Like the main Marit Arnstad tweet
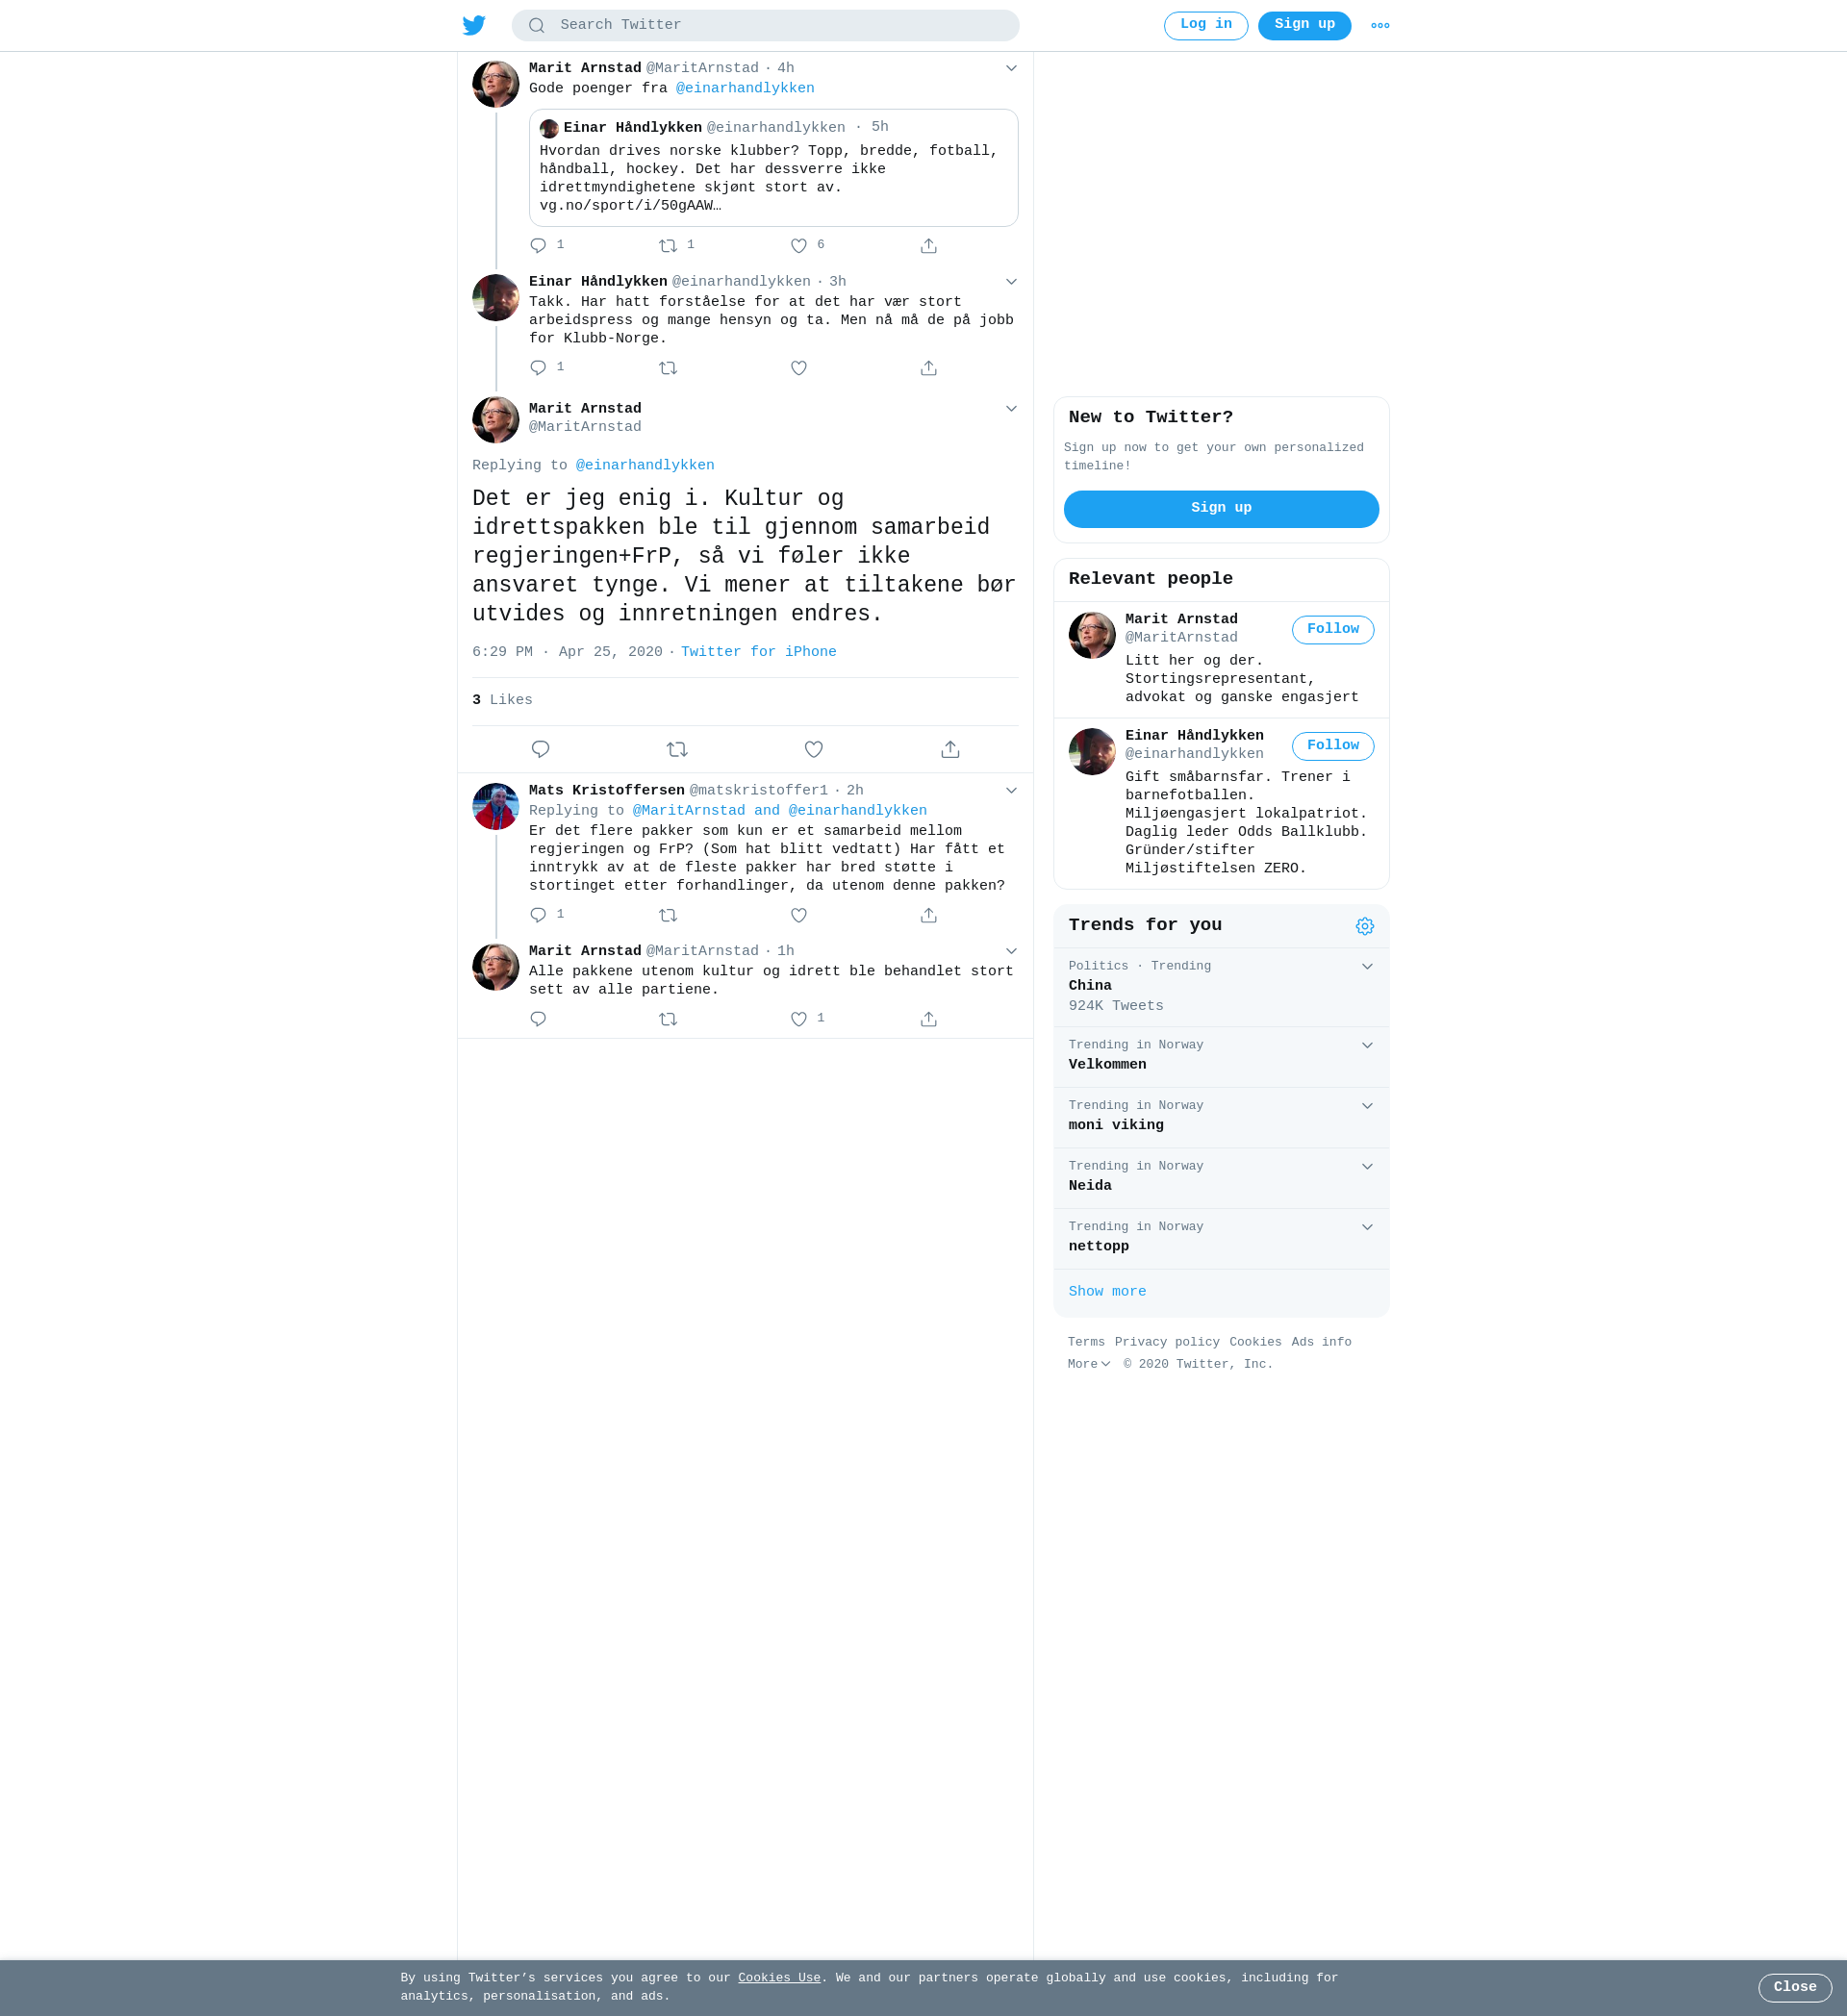Viewport: 1847px width, 2016px height. tap(813, 749)
